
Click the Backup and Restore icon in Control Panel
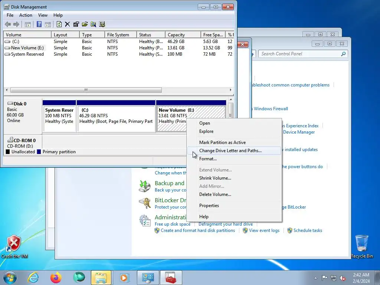(145, 186)
